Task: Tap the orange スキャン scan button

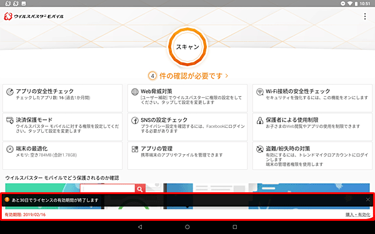Action: pyautogui.click(x=187, y=47)
